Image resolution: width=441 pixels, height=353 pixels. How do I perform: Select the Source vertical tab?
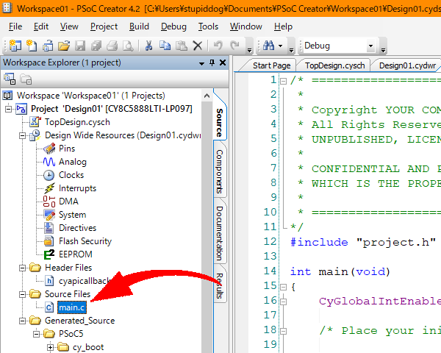[220, 123]
